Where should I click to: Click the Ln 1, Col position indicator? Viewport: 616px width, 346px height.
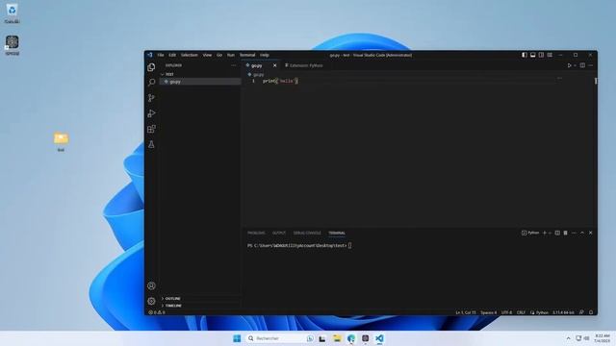(x=466, y=312)
